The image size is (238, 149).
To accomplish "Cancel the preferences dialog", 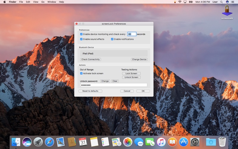I will click(x=127, y=91).
